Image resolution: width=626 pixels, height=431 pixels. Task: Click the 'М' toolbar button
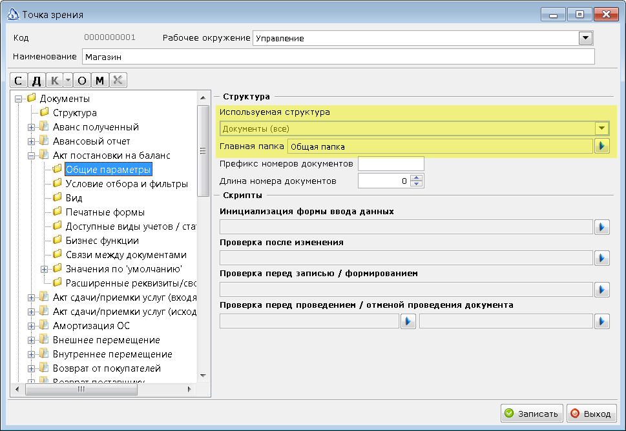point(99,80)
